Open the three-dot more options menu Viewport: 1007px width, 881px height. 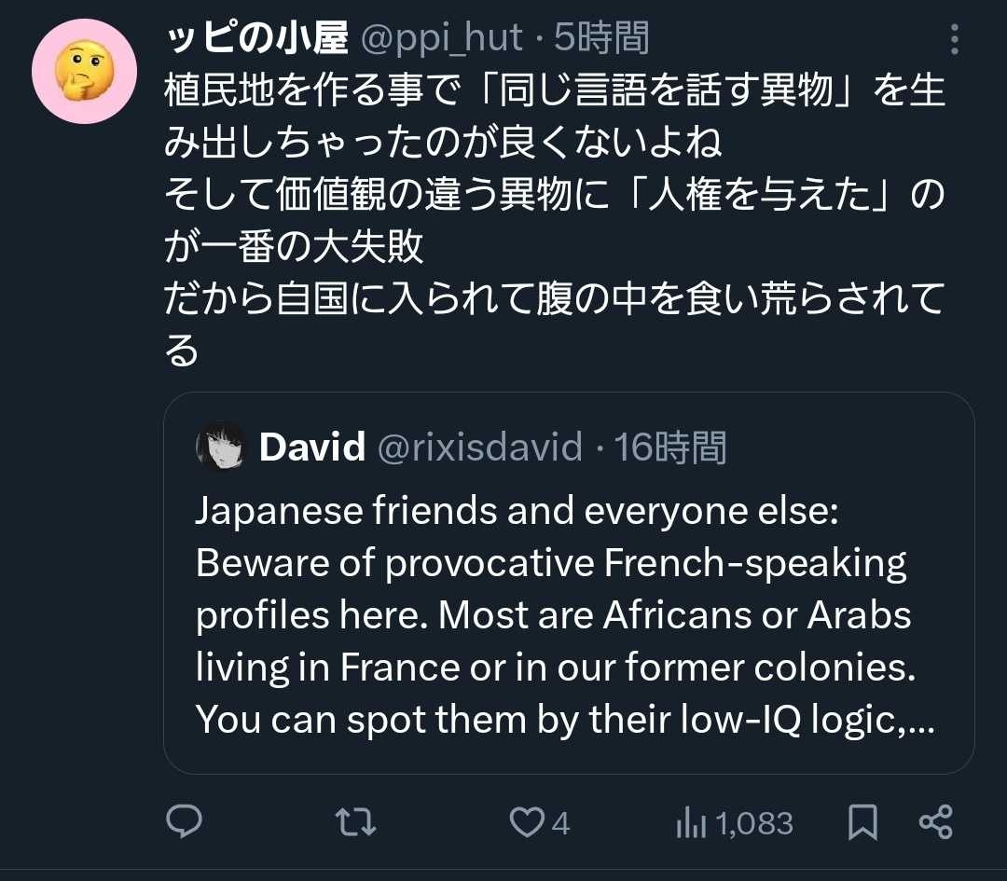954,39
